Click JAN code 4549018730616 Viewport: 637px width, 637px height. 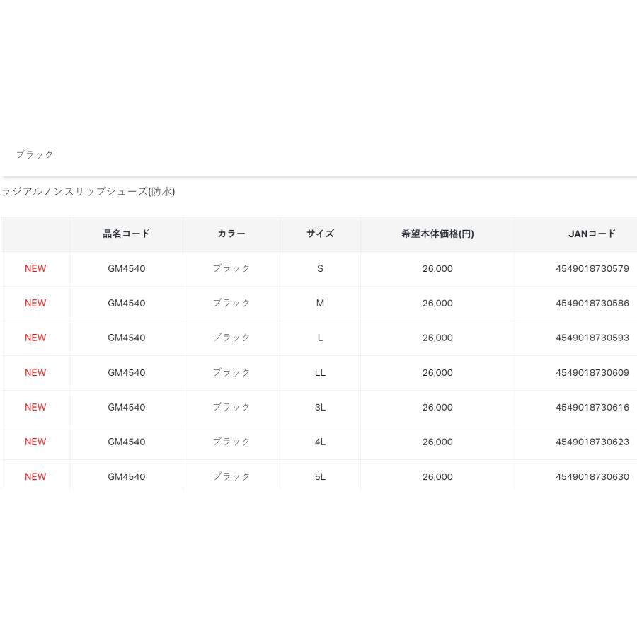[592, 407]
